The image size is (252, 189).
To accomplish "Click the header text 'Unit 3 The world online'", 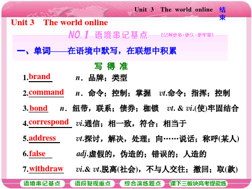I will (x=173, y=10).
